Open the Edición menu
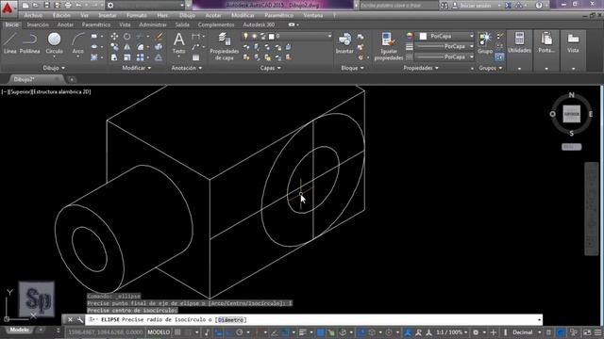 (x=61, y=15)
